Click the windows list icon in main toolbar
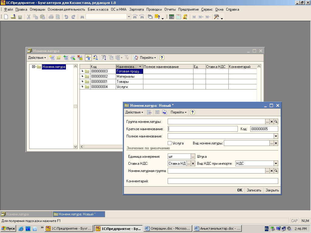 point(150,17)
